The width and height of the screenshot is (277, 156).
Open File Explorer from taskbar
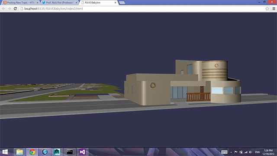(x=19, y=152)
